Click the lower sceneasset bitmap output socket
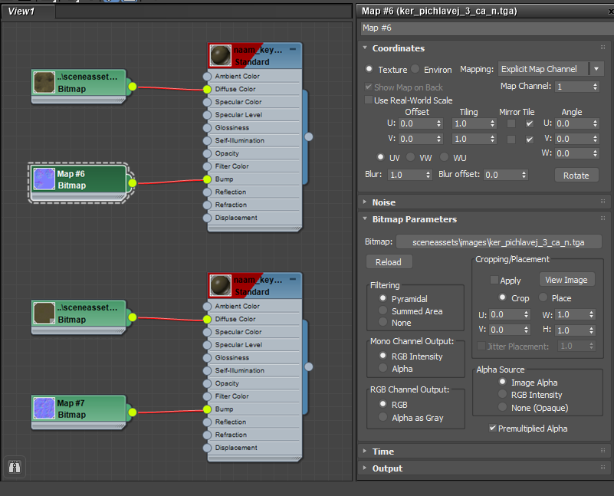The width and height of the screenshot is (614, 496). pyautogui.click(x=133, y=317)
